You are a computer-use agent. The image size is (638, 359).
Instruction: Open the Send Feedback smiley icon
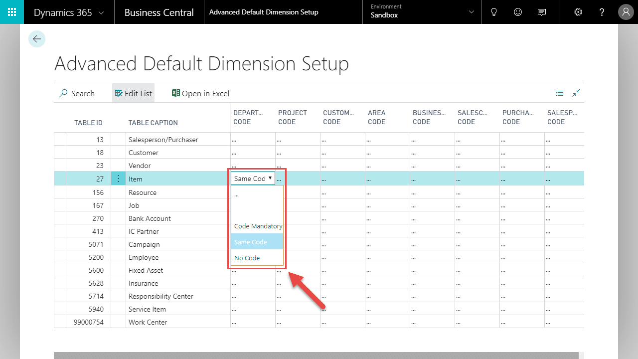(517, 11)
